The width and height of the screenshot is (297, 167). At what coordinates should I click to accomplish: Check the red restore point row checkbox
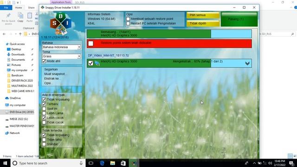pyautogui.click(x=91, y=43)
